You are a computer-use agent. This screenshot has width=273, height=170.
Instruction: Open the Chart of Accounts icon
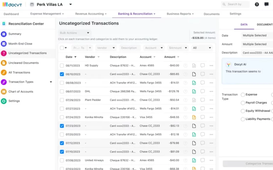4,91
